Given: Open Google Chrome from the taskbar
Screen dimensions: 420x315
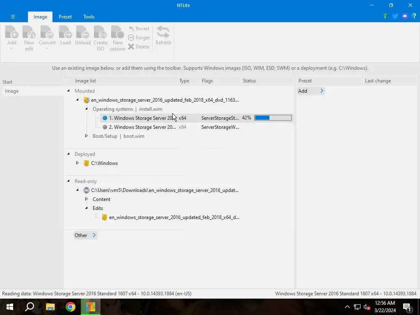Looking at the screenshot, I should (x=71, y=307).
